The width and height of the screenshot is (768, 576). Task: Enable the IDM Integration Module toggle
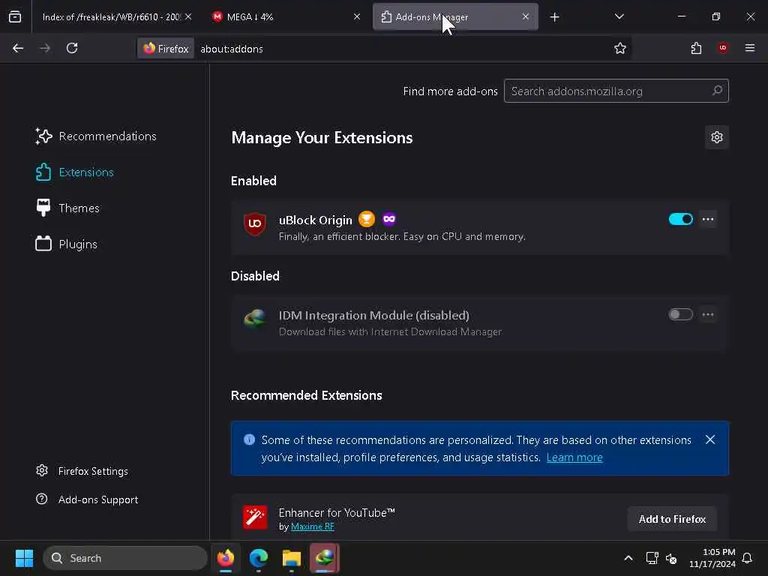[681, 314]
